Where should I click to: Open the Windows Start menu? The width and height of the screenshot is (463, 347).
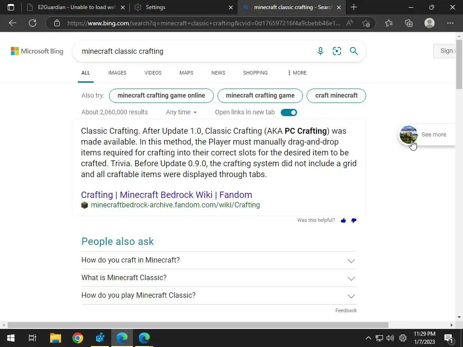click(11, 338)
